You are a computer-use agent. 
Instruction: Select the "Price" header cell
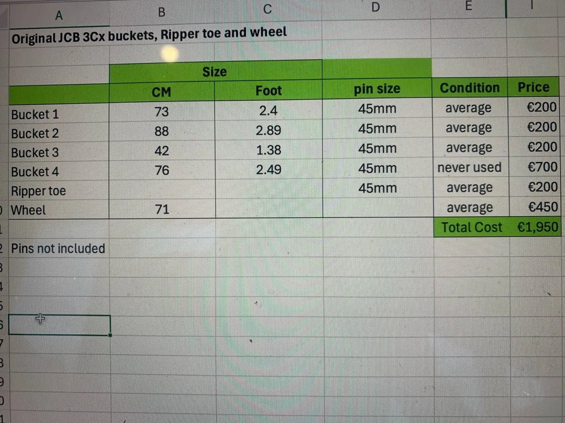(x=533, y=87)
